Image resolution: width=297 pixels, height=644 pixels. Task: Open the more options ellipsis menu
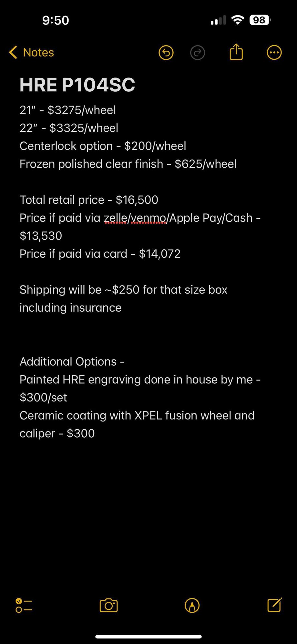tap(274, 53)
